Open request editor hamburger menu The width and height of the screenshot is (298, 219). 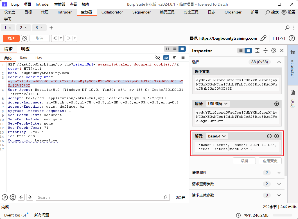pos(183,57)
